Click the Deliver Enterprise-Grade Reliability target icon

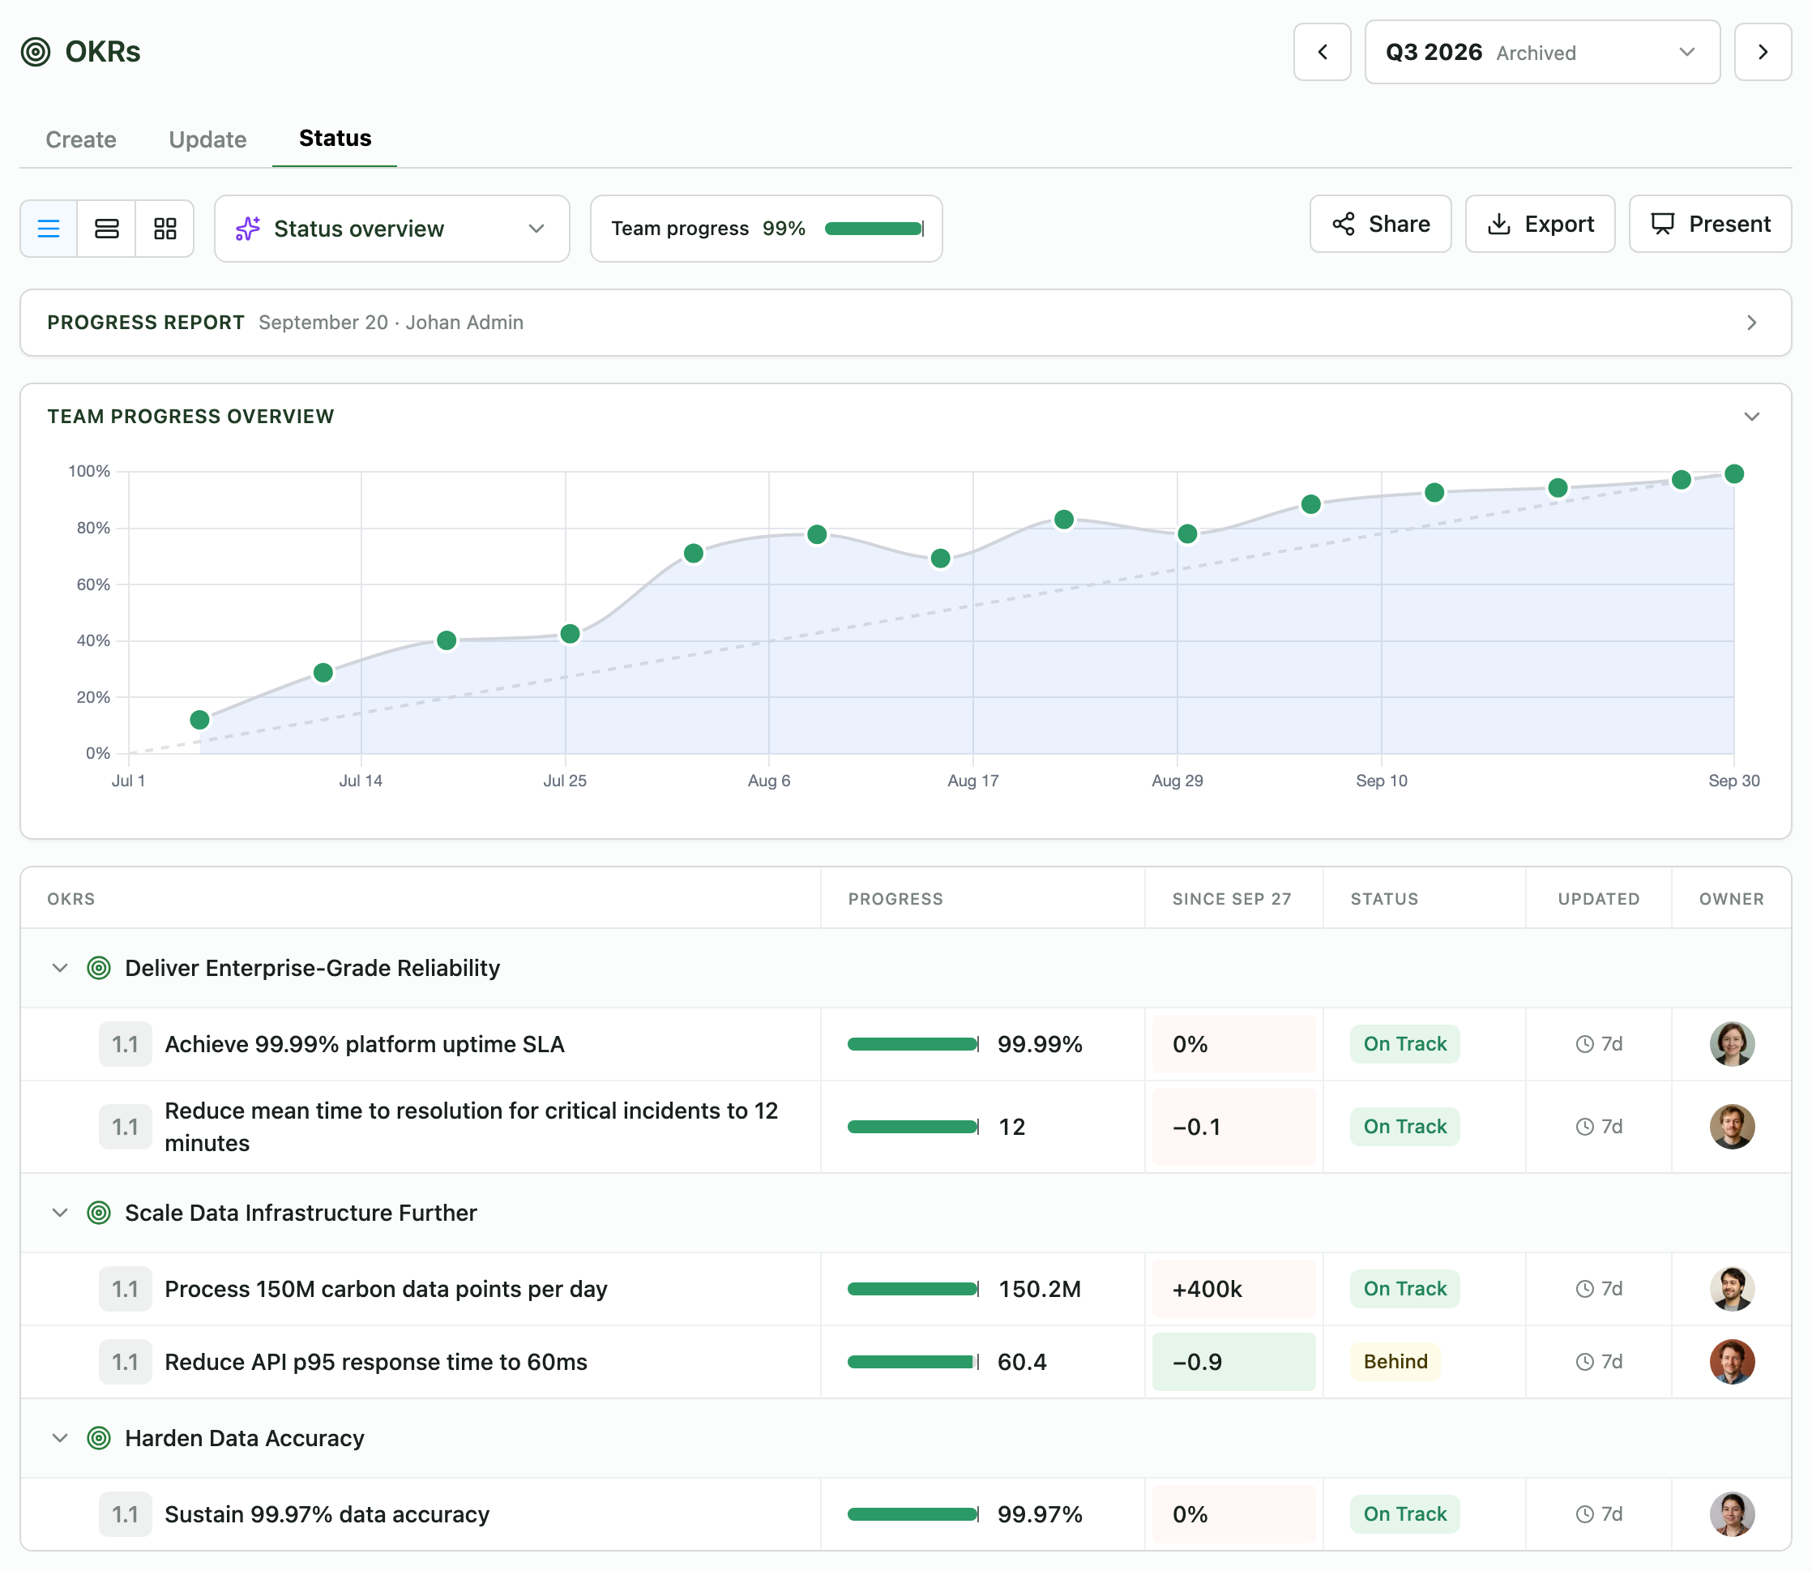point(99,968)
